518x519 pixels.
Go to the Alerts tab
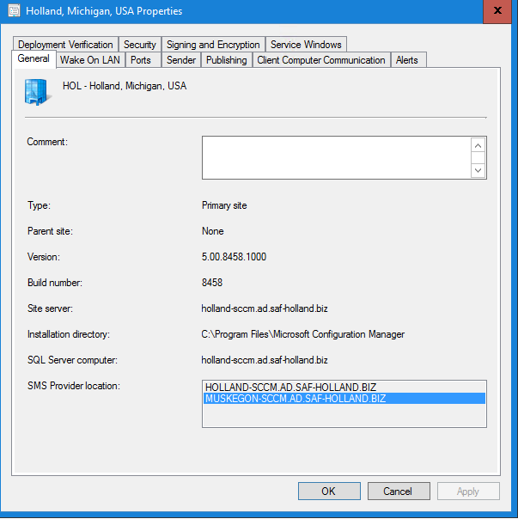tap(407, 60)
